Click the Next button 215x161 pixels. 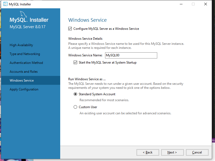173,152
